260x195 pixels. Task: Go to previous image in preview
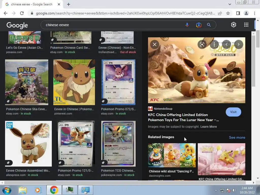click(x=226, y=44)
